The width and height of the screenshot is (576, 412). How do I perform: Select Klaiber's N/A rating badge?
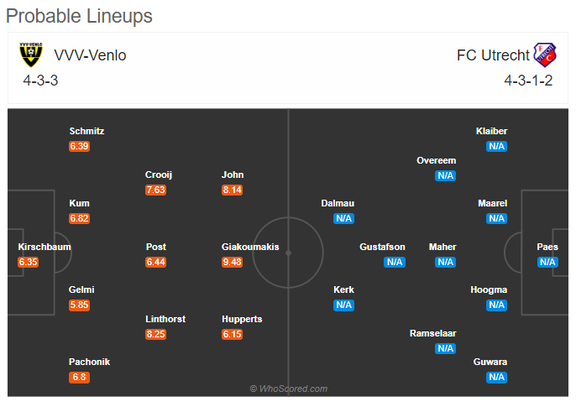(x=496, y=146)
